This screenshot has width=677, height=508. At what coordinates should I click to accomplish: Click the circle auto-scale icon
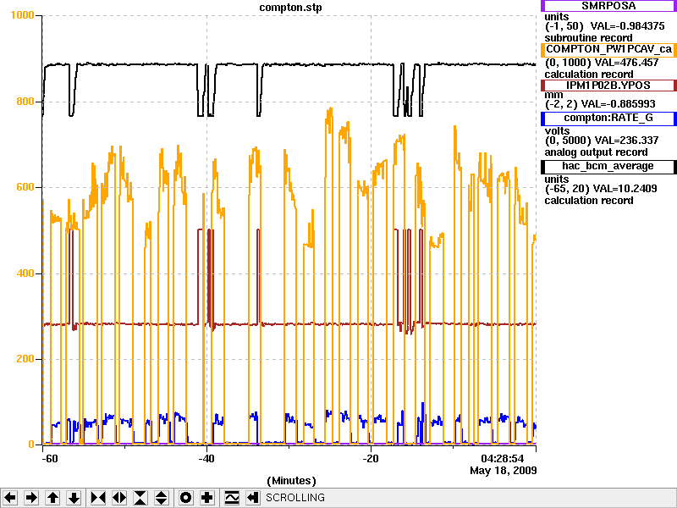coord(185,498)
